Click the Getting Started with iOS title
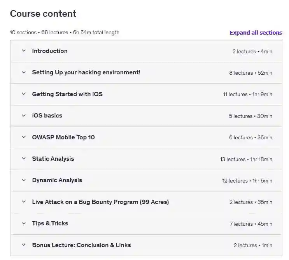This screenshot has width=289, height=260. [x=67, y=94]
